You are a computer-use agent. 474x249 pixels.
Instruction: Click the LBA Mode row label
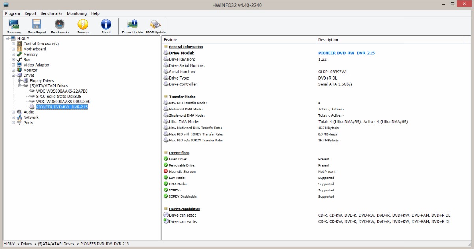[177, 178]
